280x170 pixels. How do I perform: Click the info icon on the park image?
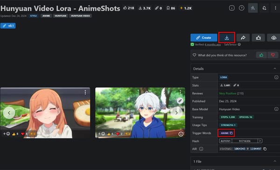(x=181, y=134)
